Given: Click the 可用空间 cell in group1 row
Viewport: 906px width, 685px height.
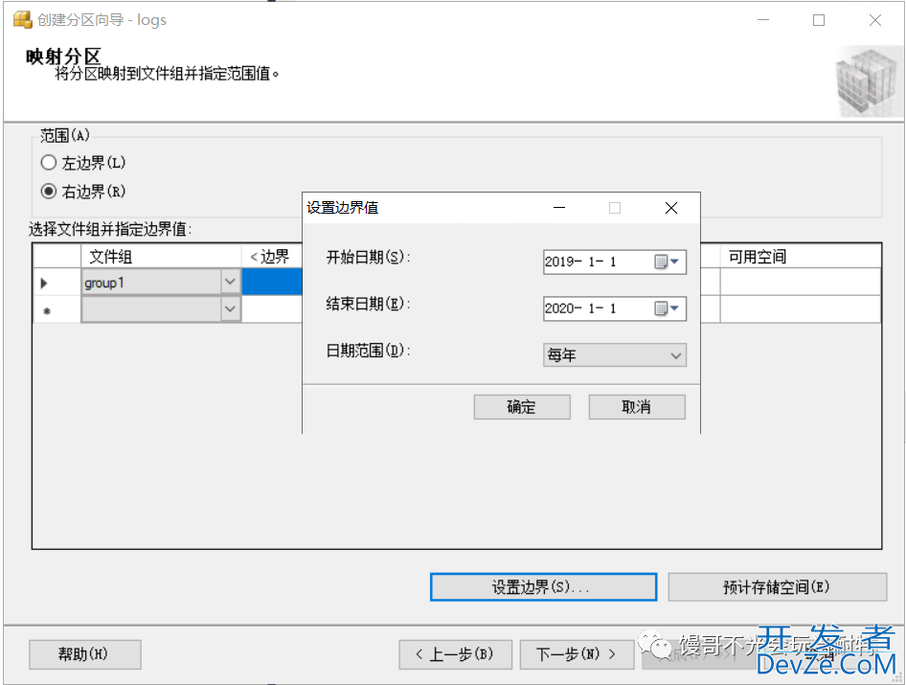Looking at the screenshot, I should [801, 282].
